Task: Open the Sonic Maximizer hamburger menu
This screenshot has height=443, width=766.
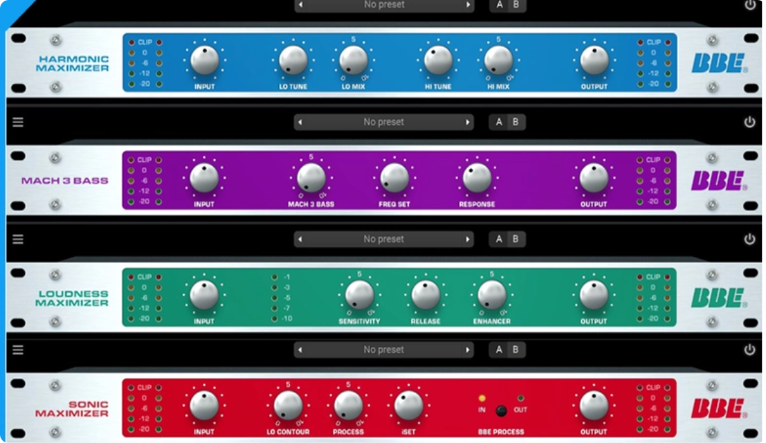Action: (x=18, y=350)
